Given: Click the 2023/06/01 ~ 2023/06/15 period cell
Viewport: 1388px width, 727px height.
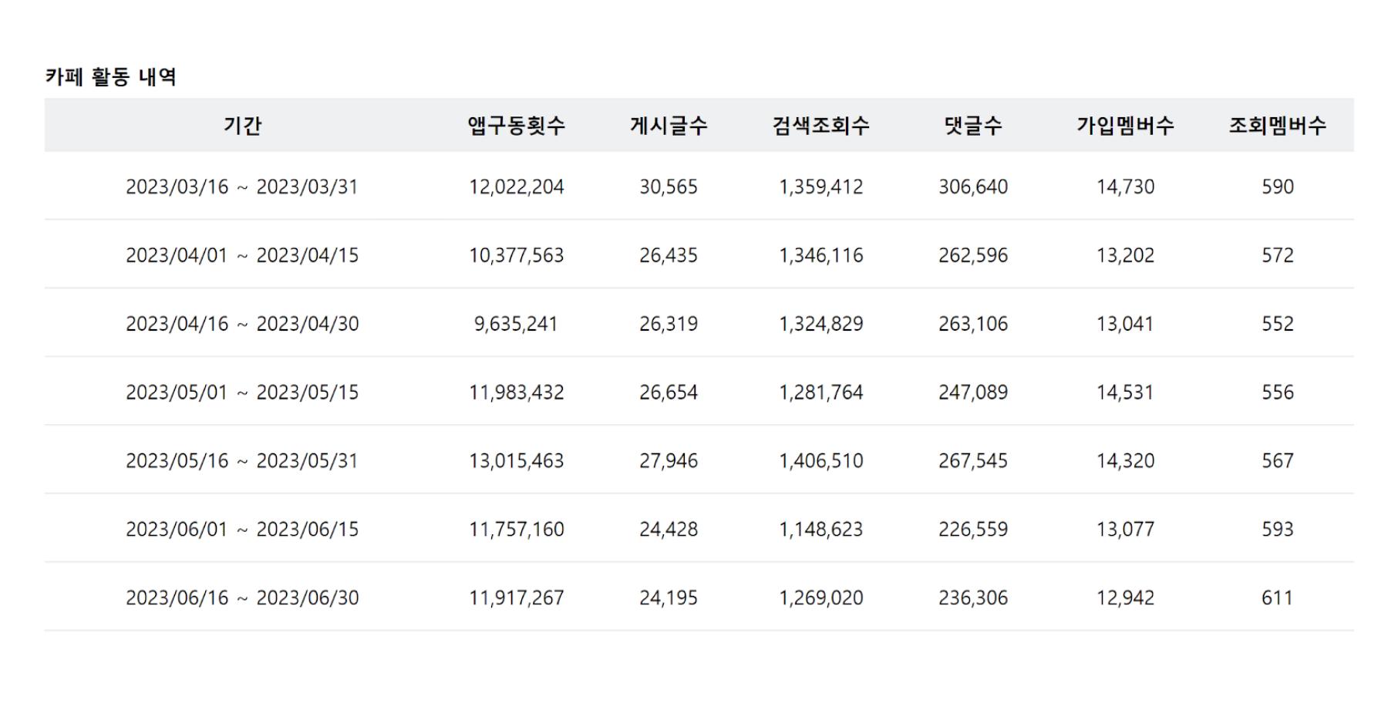Looking at the screenshot, I should (x=242, y=530).
